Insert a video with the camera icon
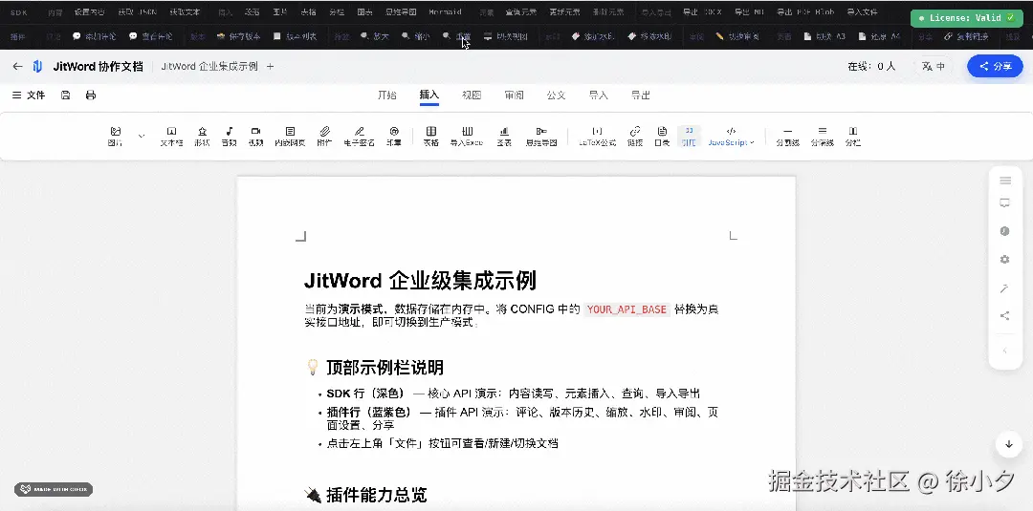The width and height of the screenshot is (1033, 511). 256,137
